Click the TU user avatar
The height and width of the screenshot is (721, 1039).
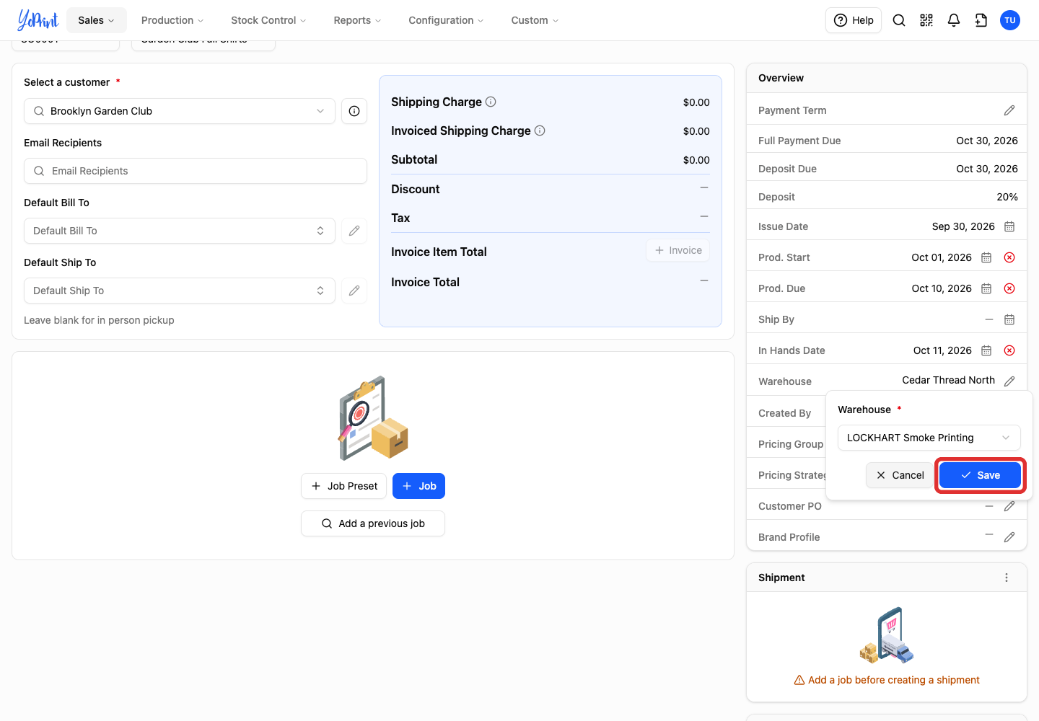pos(1010,20)
